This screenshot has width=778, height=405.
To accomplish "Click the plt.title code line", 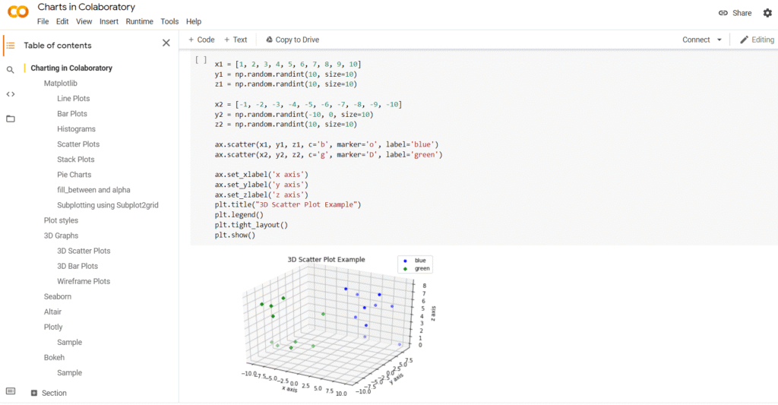I will pyautogui.click(x=288, y=204).
